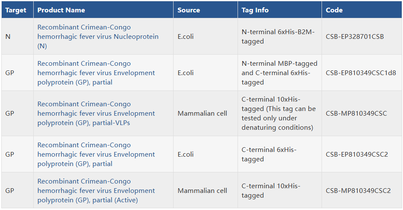403x210 pixels.
Task: Click the Tag Info column header
Action: [255, 10]
